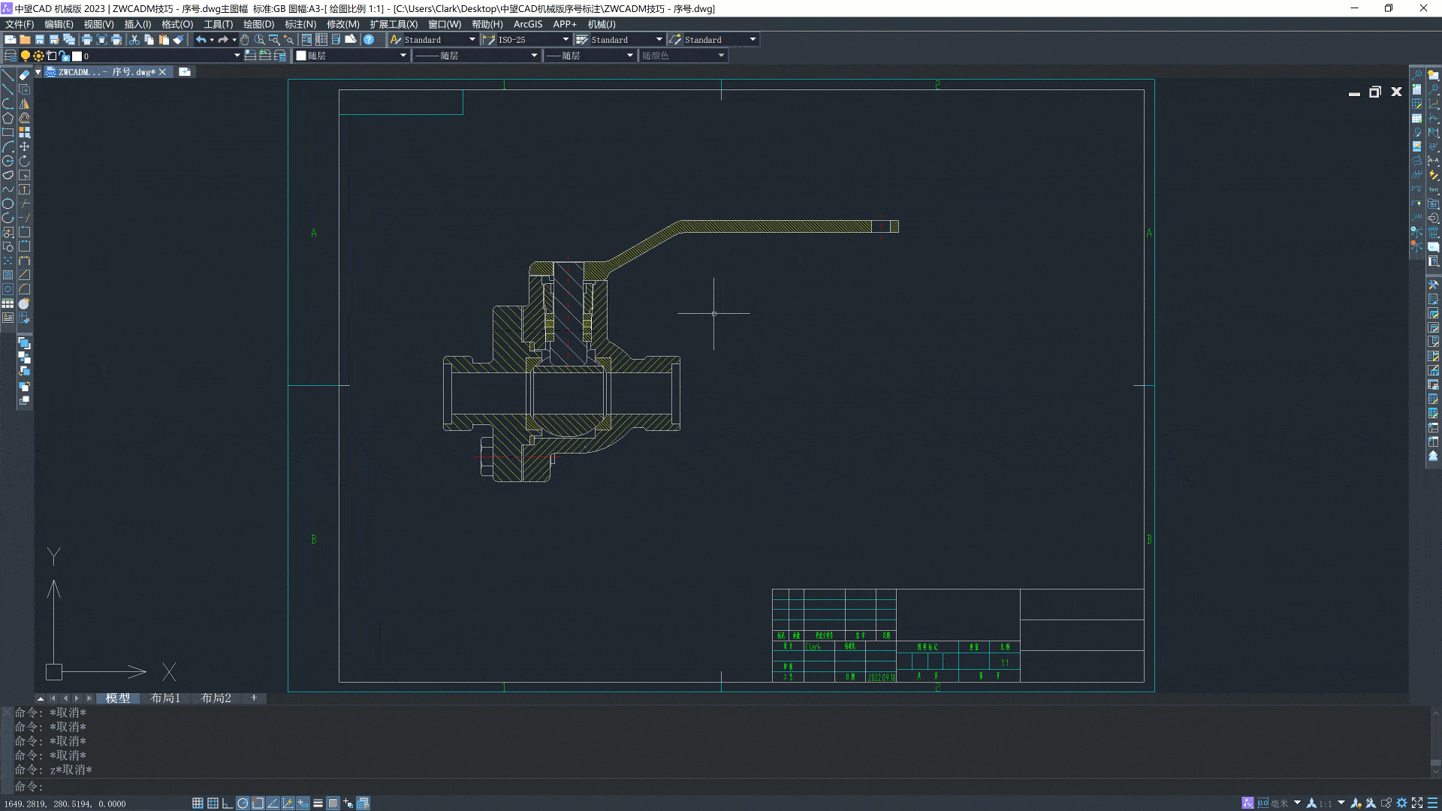Viewport: 1442px width, 811px height.
Task: Click the Help question mark icon
Action: 369,40
